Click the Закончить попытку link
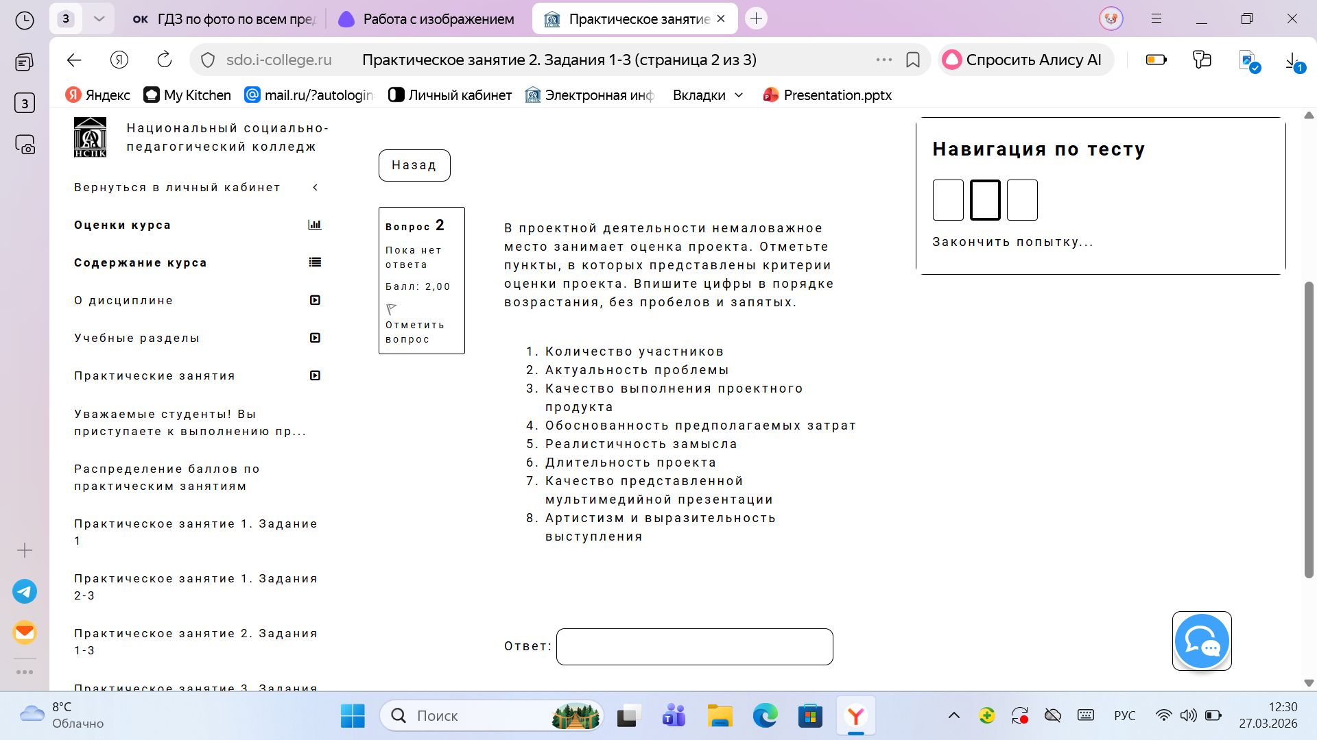The height and width of the screenshot is (740, 1317). (x=1012, y=242)
